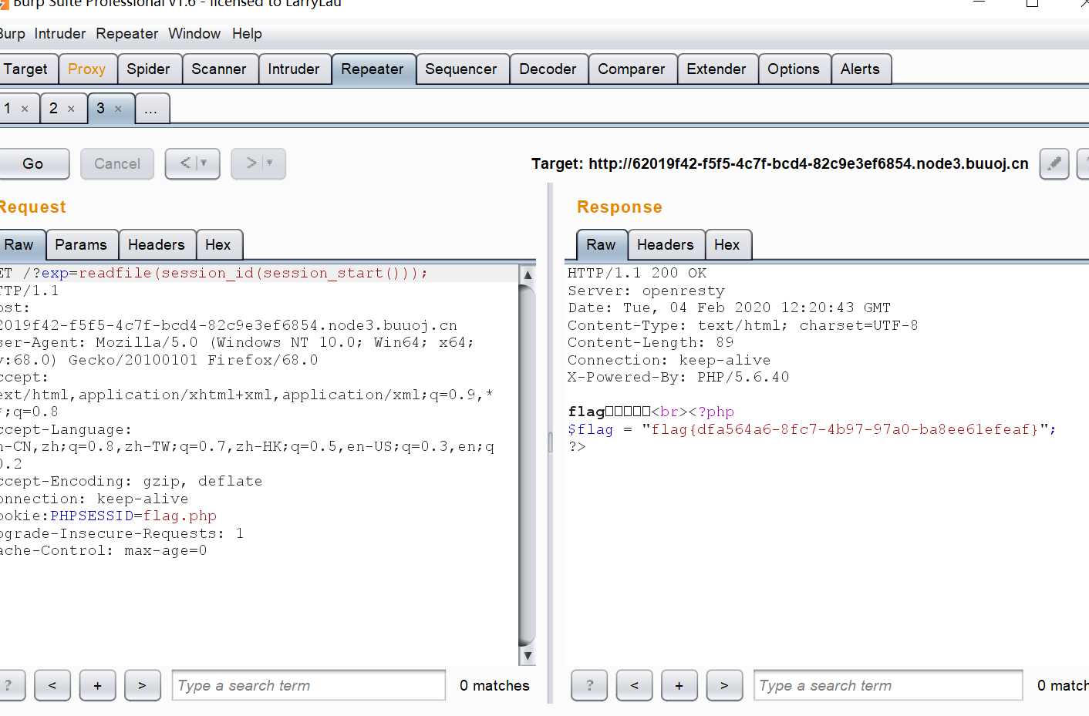Click the request pane vertical scrollbar thumb

click(x=528, y=465)
